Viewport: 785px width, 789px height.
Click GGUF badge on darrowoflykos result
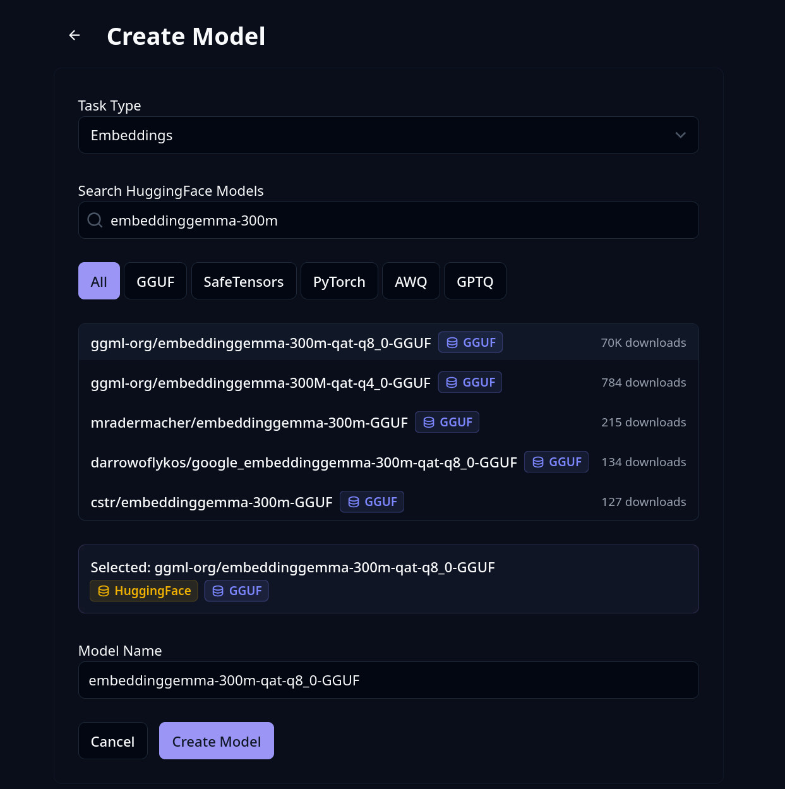556,462
